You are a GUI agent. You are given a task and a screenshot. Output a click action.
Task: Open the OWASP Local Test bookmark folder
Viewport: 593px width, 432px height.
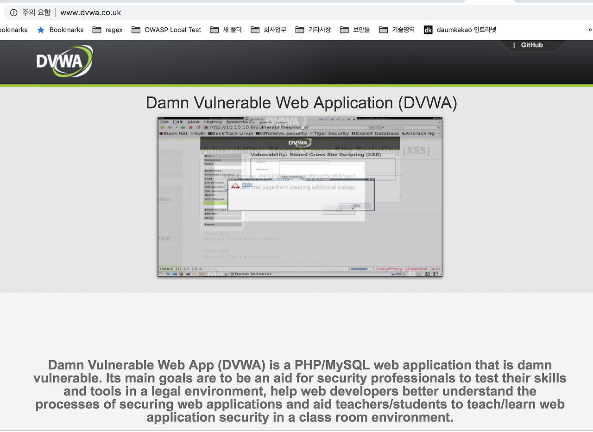click(x=166, y=30)
